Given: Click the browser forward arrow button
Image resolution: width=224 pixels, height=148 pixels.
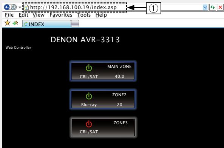Looking at the screenshot, I should point(14,7).
